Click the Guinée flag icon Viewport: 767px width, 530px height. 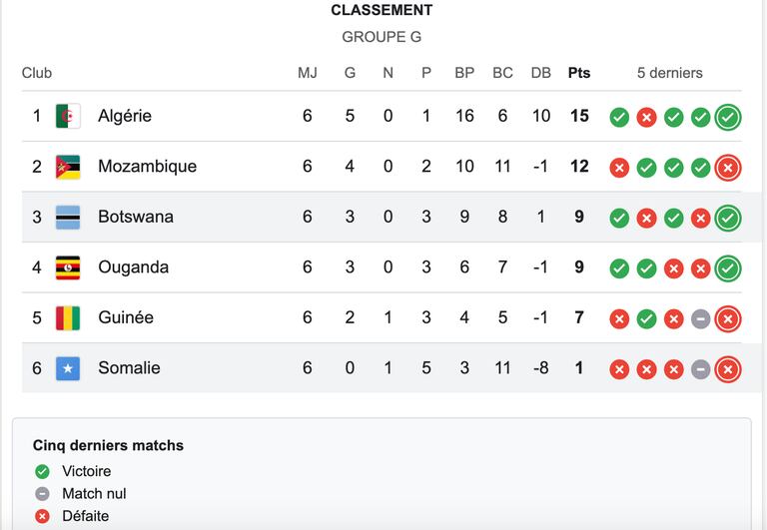(x=68, y=317)
